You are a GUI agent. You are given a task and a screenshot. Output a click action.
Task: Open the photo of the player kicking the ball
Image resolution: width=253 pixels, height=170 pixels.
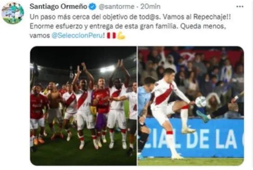tap(191, 106)
